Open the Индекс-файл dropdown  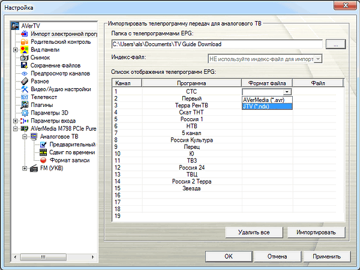(x=318, y=59)
